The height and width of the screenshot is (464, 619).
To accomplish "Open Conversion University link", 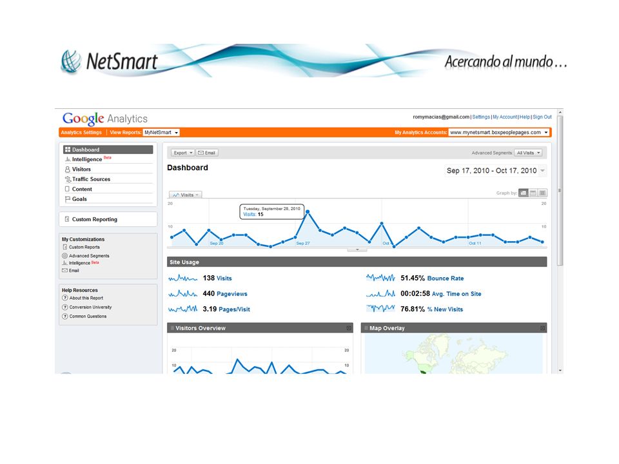I will (90, 307).
